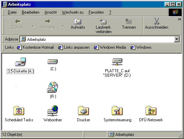Click the Aufwärts toolbar button
Image resolution: width=184 pixels, height=139 pixels.
(x=78, y=24)
